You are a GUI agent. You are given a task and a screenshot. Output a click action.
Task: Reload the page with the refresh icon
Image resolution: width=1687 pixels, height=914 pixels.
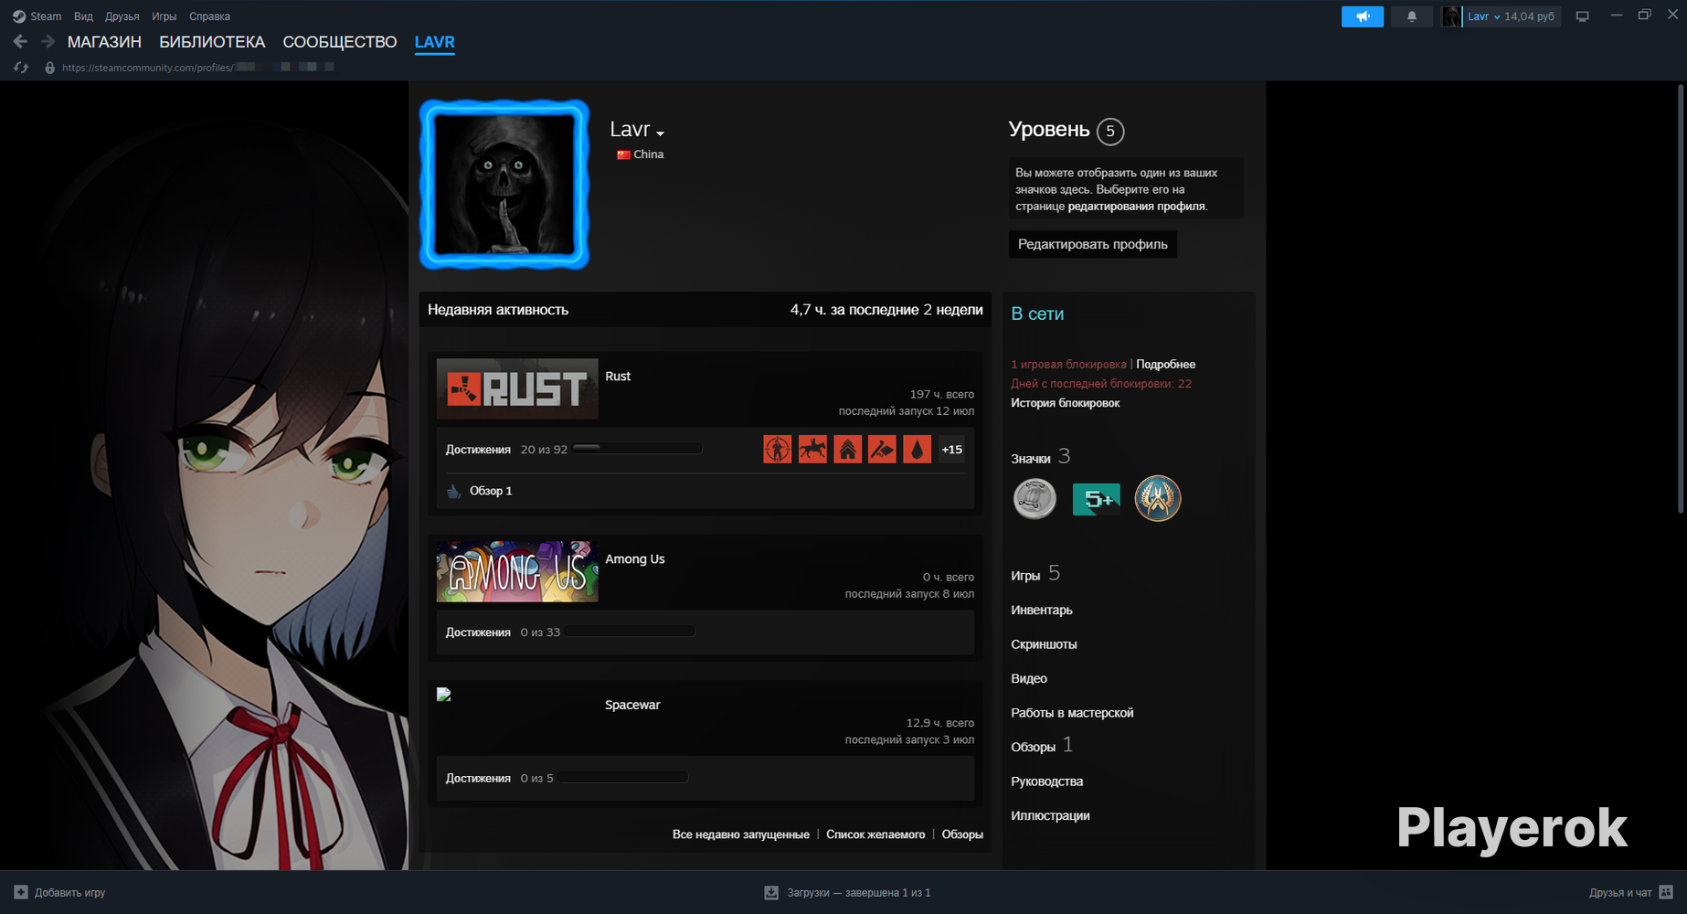21,68
